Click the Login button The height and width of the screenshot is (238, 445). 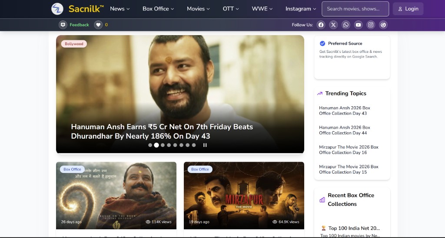[408, 9]
